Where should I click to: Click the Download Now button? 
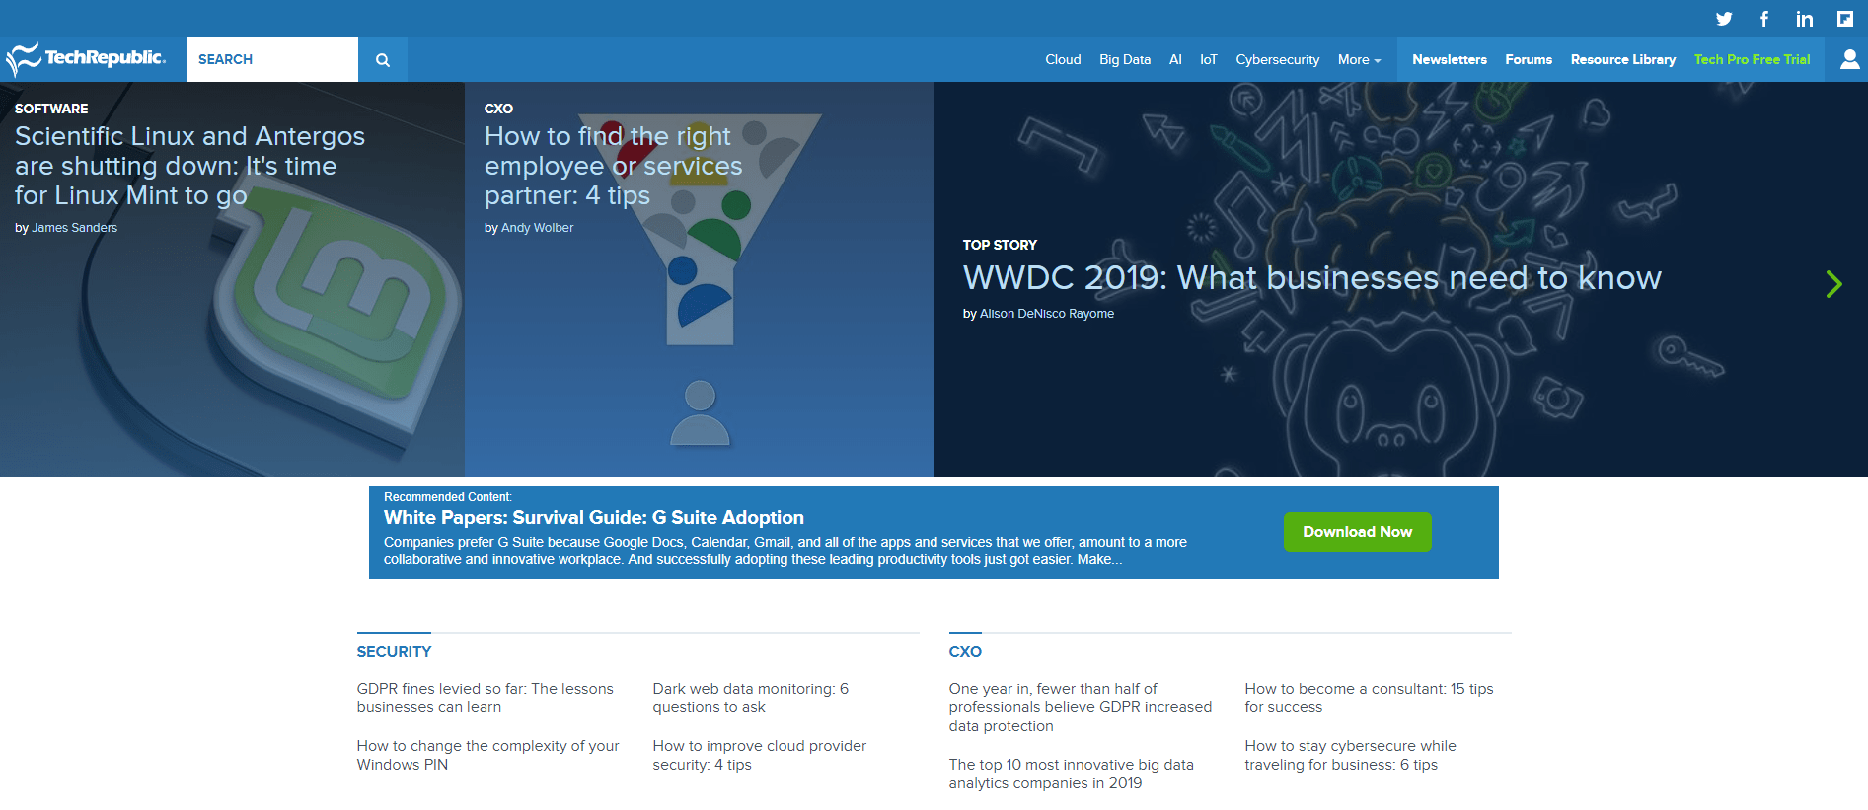click(x=1358, y=532)
